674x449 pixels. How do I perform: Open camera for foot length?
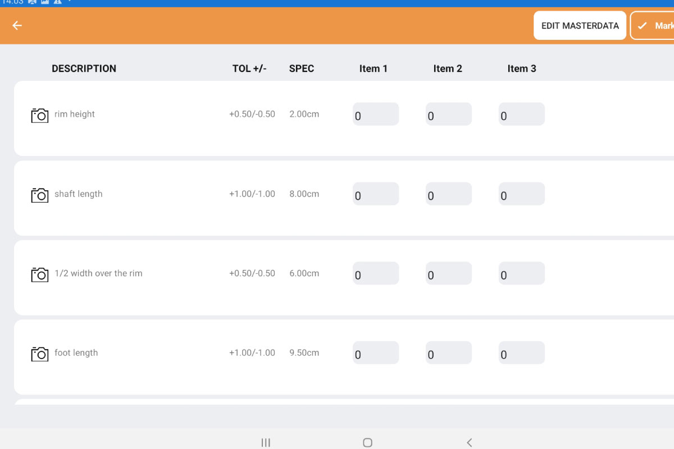click(39, 354)
